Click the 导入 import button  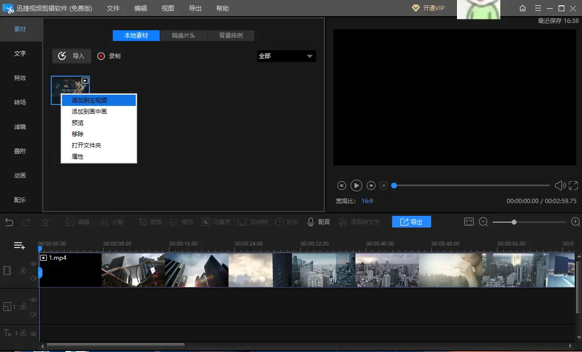(x=72, y=56)
